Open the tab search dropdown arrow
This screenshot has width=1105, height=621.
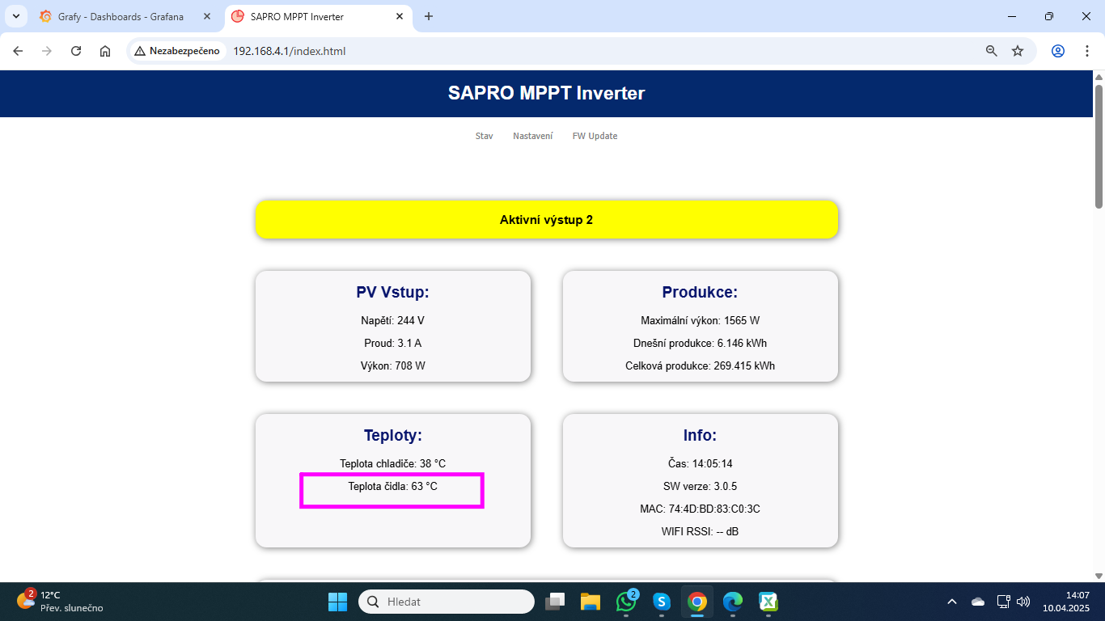click(x=15, y=16)
